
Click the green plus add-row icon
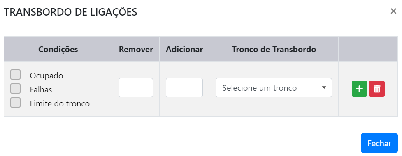(359, 89)
